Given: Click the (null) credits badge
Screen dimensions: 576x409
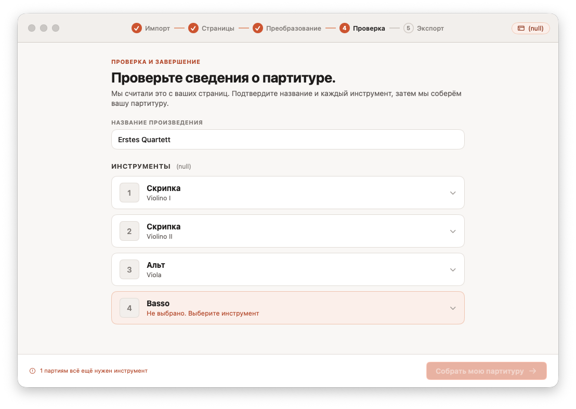Looking at the screenshot, I should 530,28.
